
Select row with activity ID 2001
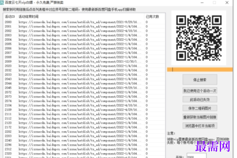(x=84, y=27)
